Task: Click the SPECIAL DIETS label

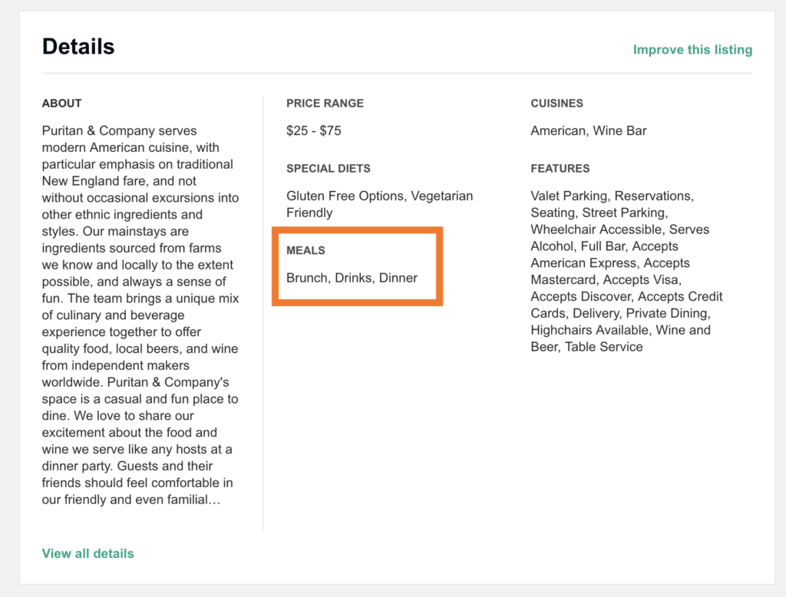Action: point(328,169)
